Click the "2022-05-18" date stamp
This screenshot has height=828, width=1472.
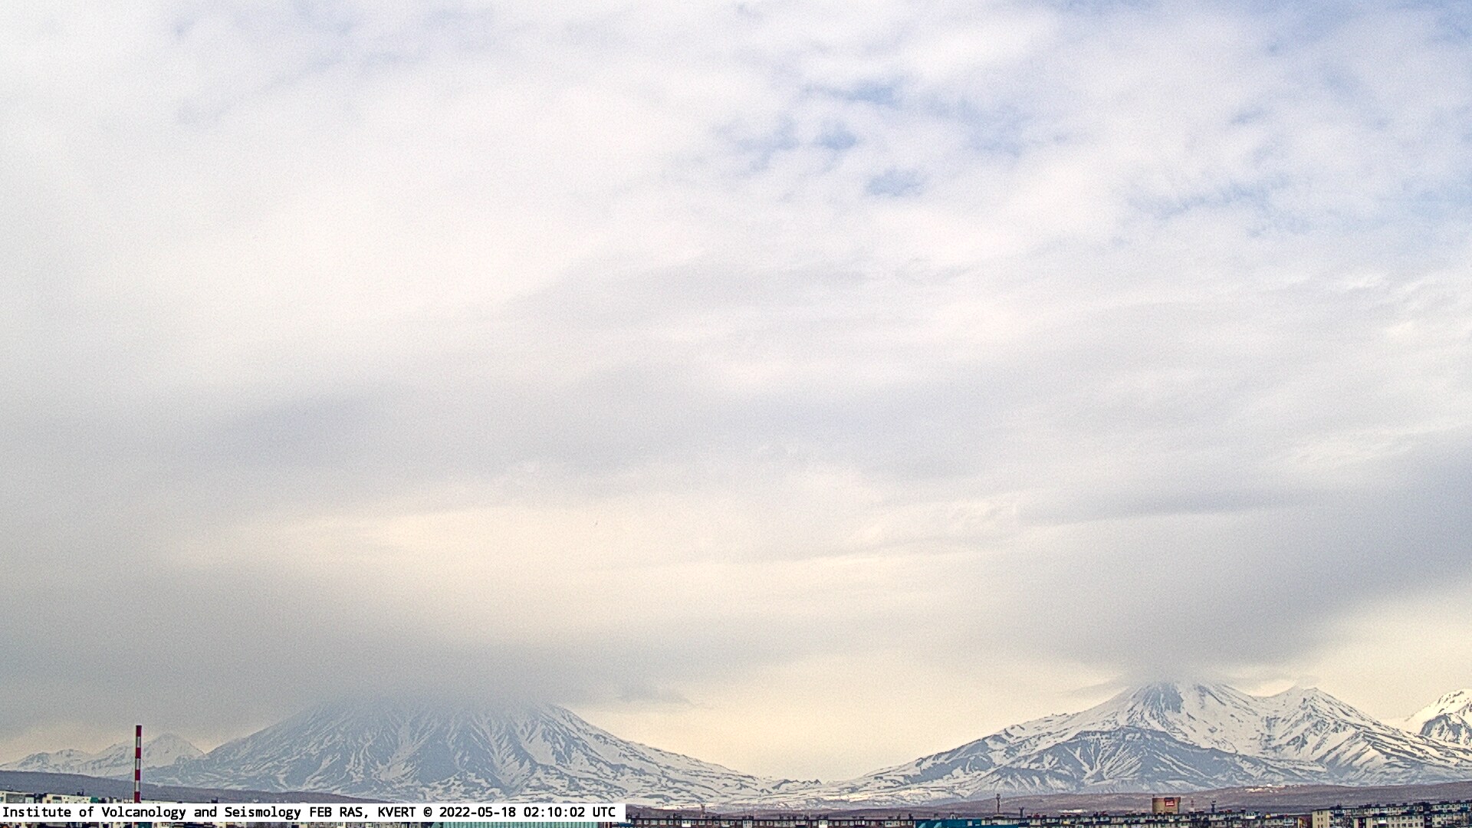click(x=478, y=812)
